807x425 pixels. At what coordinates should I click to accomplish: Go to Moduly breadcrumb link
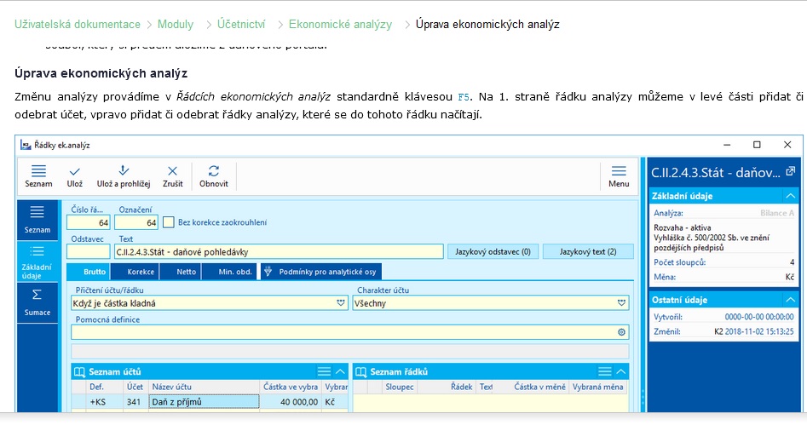coord(176,24)
